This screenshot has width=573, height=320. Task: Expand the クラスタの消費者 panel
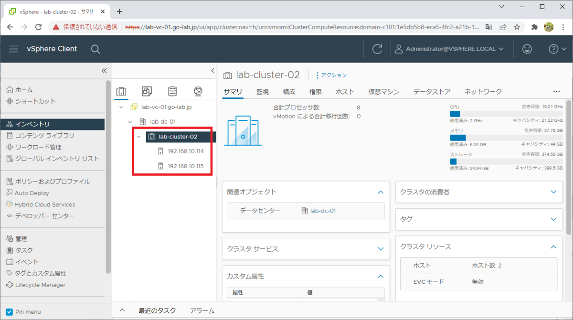point(553,192)
